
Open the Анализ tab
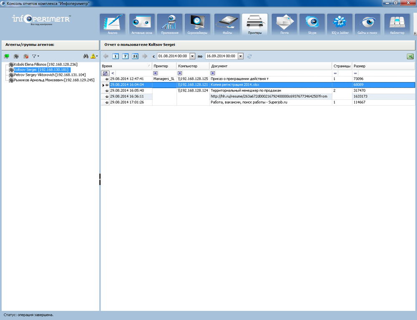point(113,24)
